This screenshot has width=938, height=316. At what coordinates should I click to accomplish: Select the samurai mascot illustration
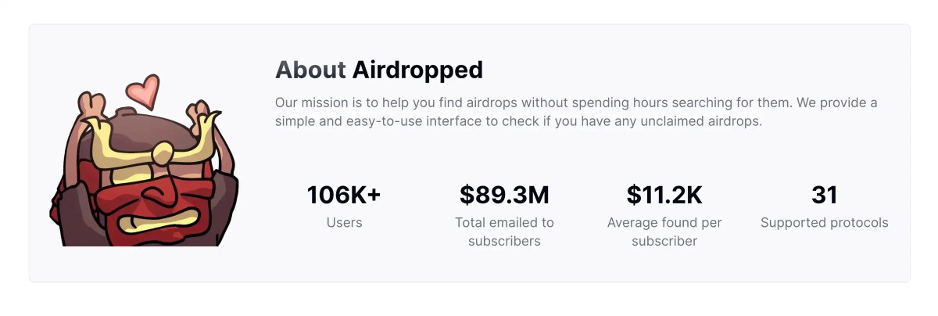click(145, 168)
